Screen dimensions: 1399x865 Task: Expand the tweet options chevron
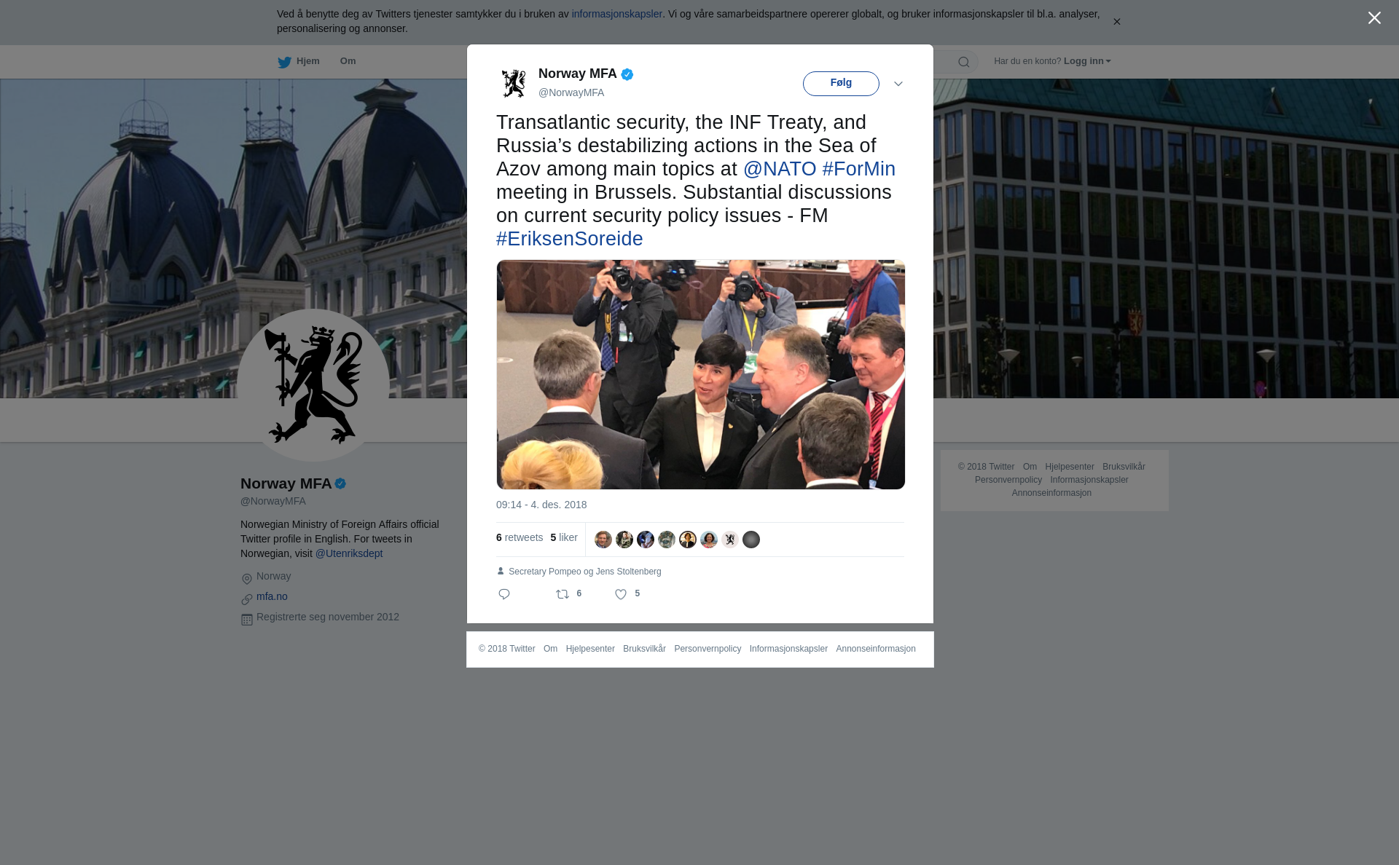898,84
